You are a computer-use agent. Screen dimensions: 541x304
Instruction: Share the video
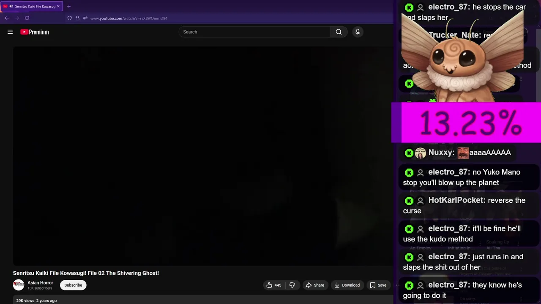point(315,285)
